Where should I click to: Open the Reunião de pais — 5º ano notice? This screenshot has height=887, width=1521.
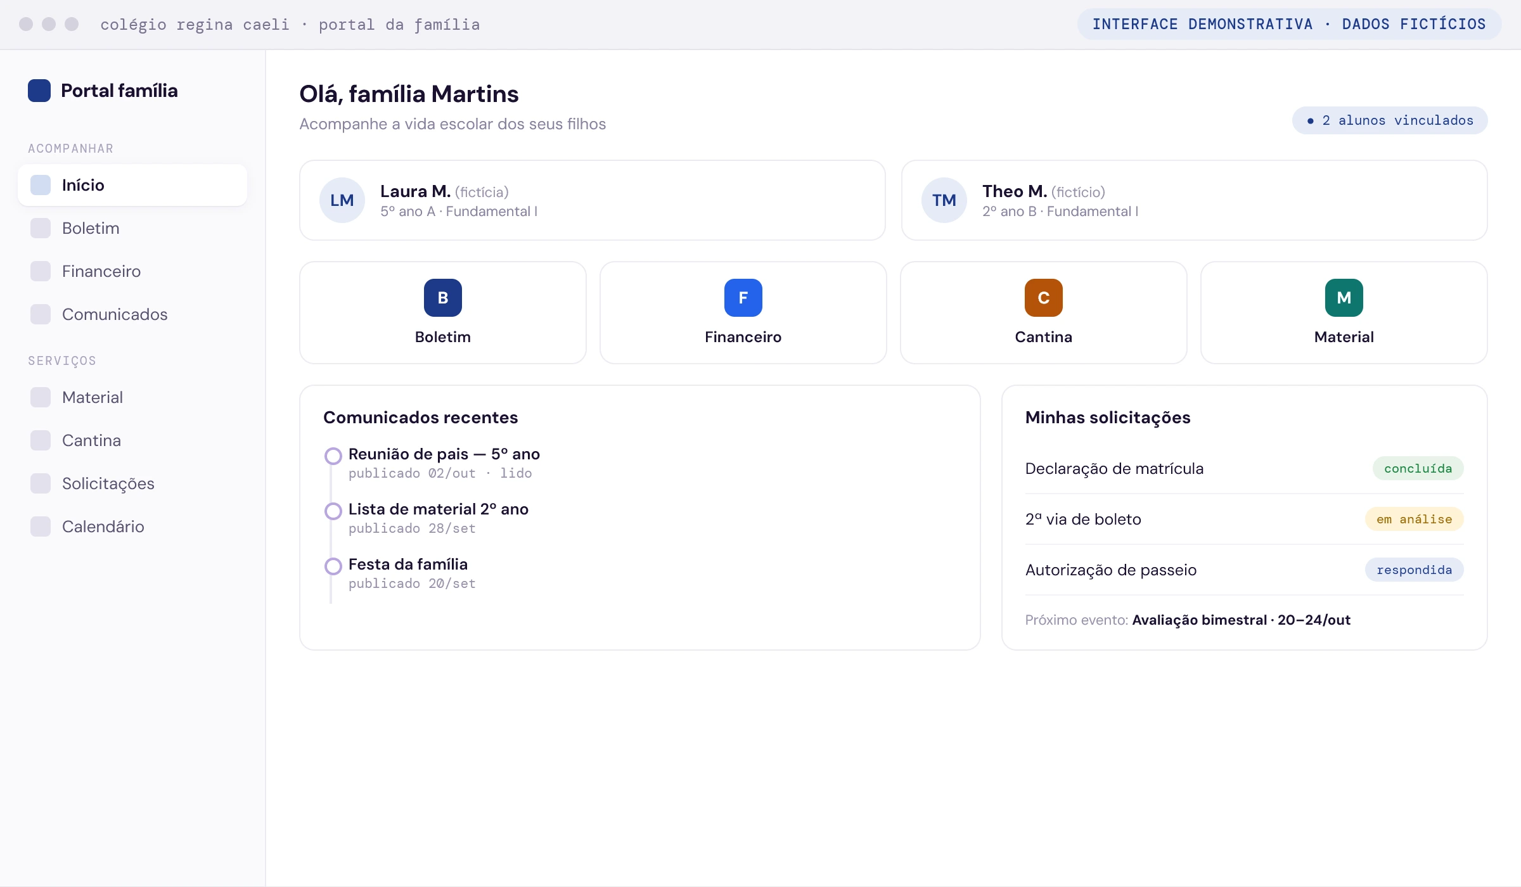pos(444,454)
